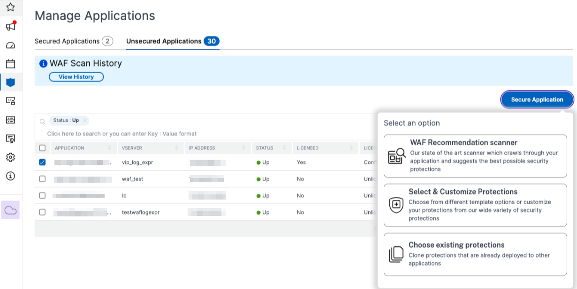Click the search filter input field
Image resolution: width=577 pixels, height=289 pixels.
point(122,133)
